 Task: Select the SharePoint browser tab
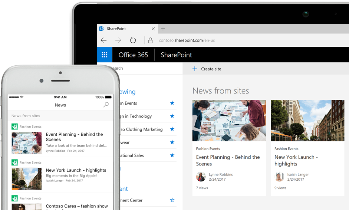pos(127,29)
